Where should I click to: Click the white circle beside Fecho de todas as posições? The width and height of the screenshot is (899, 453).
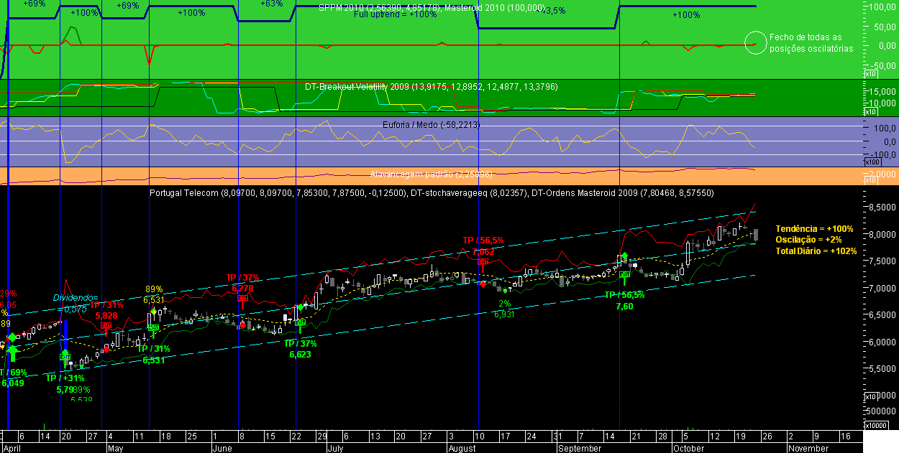pyautogui.click(x=755, y=43)
